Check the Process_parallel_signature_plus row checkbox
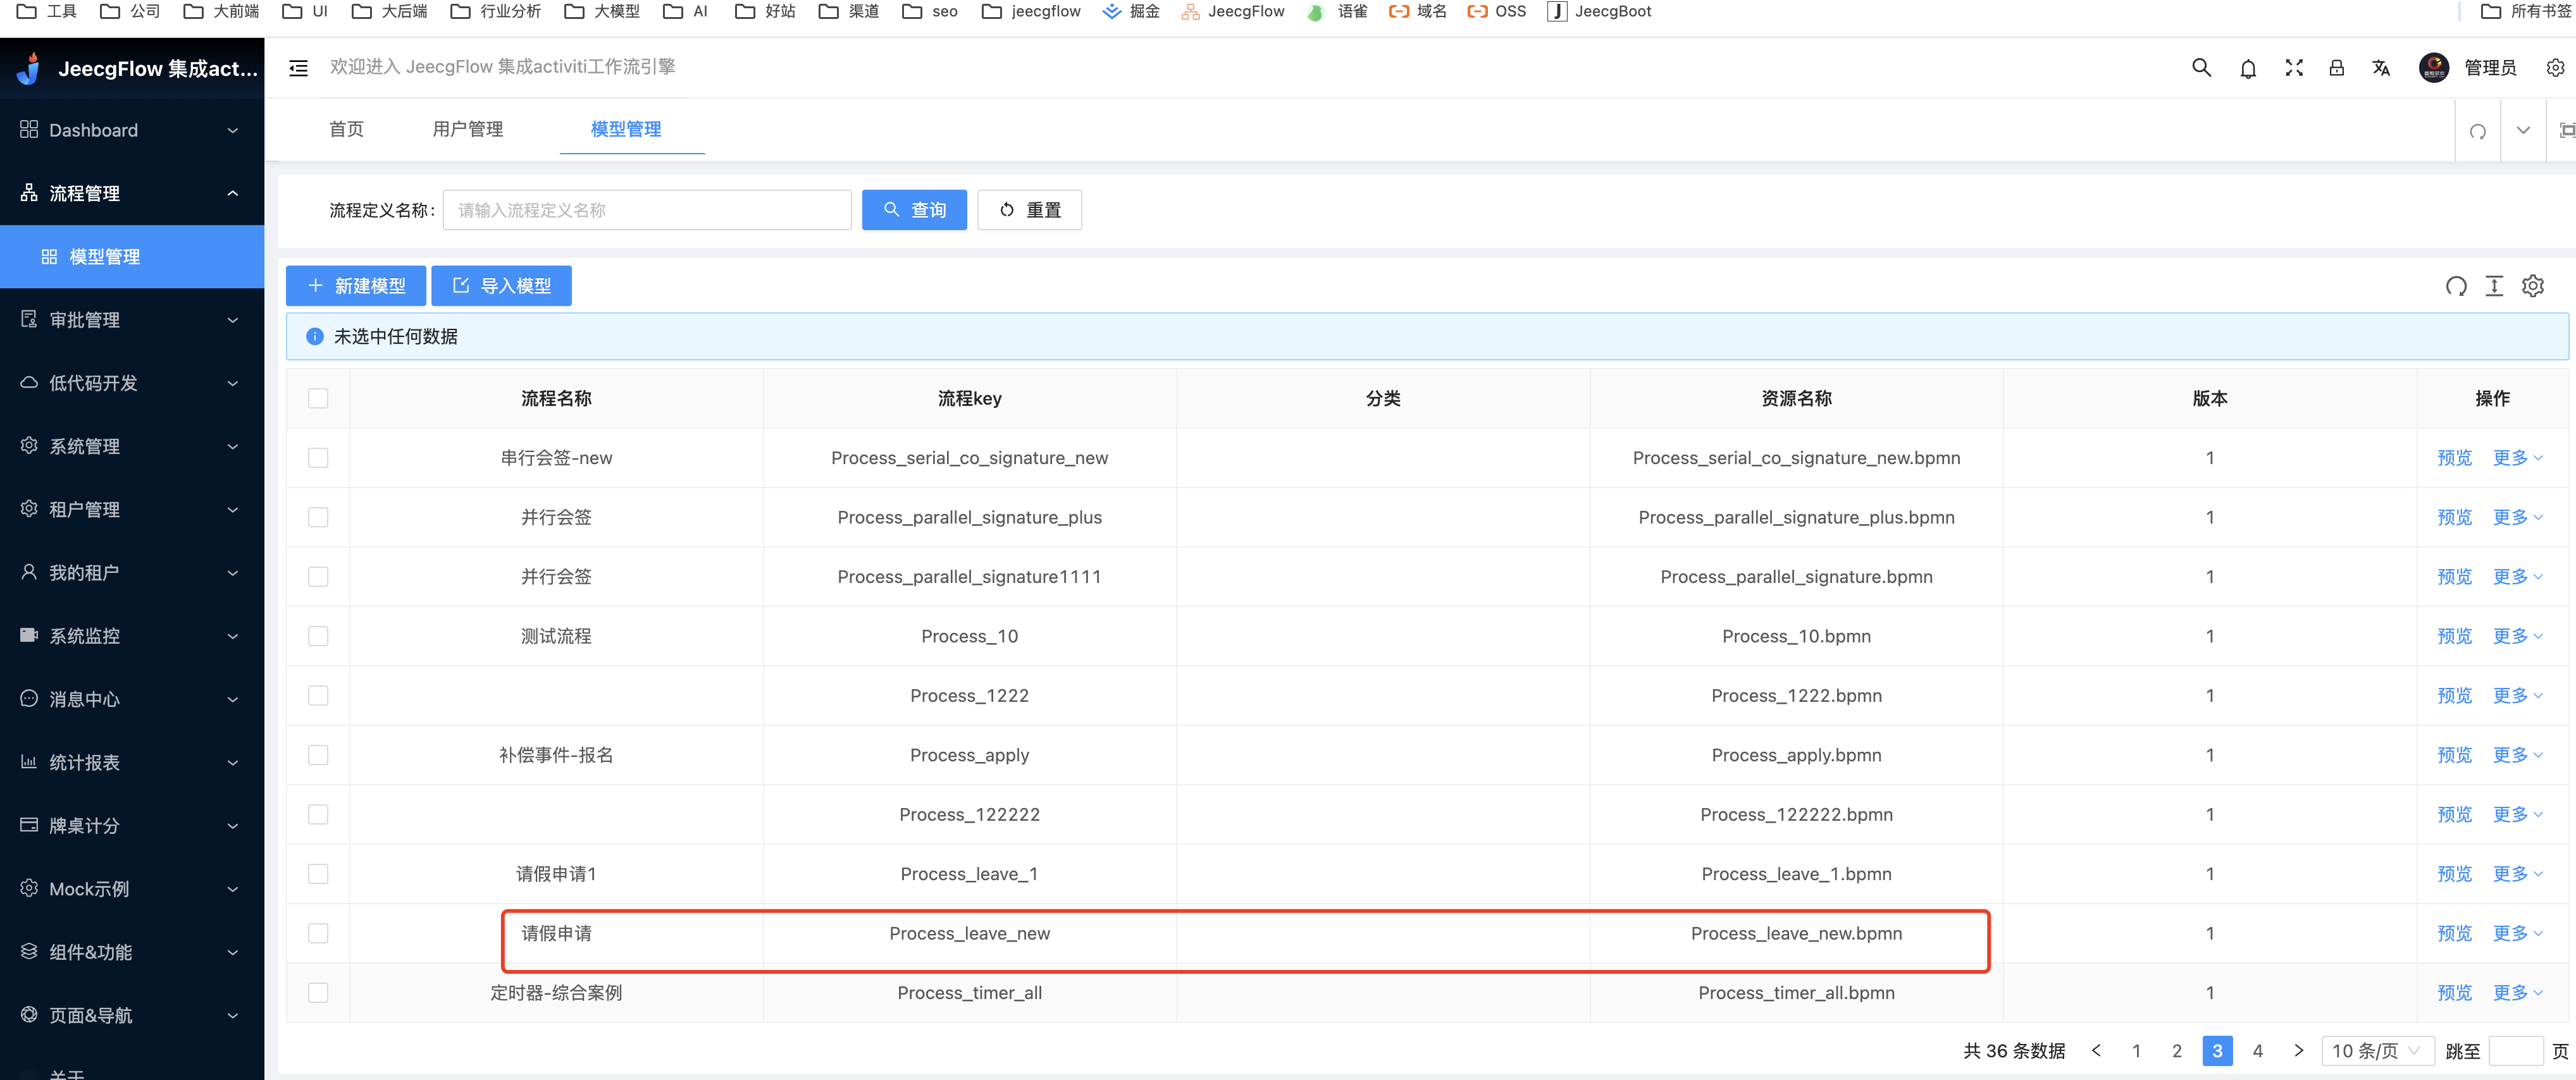Screen dimensions: 2576x1080 318,517
